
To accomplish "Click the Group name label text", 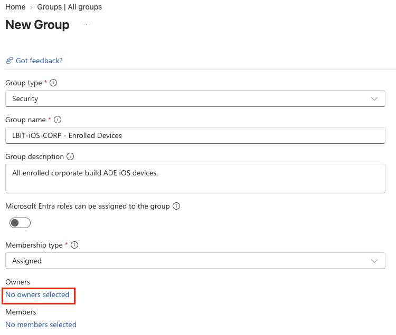I will [x=25, y=120].
